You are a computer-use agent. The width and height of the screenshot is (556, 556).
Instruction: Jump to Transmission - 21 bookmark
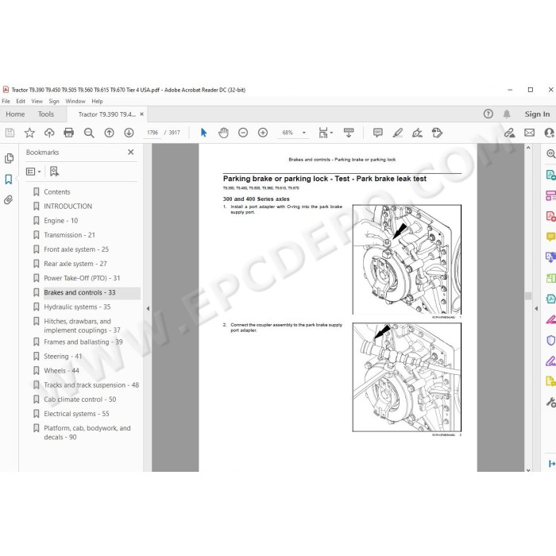click(70, 235)
